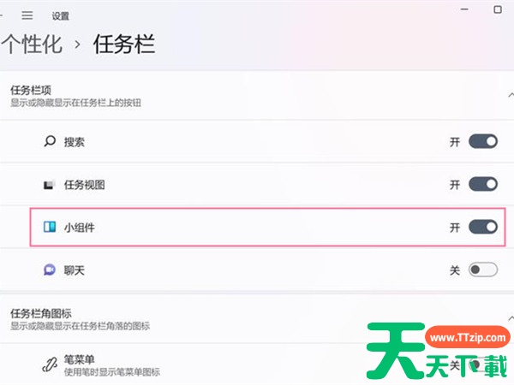Minimize the Settings window
Screen dimensions: 514x385
464,9
